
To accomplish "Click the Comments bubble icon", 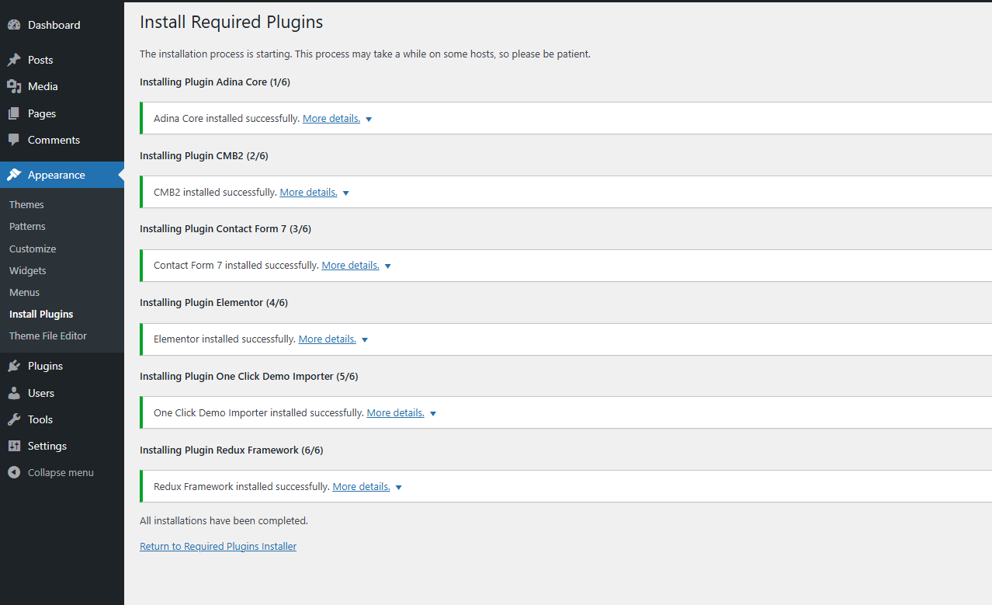I will [x=14, y=140].
